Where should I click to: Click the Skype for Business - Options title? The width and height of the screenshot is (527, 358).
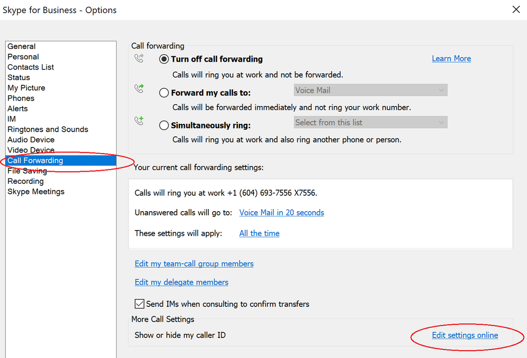pos(60,10)
